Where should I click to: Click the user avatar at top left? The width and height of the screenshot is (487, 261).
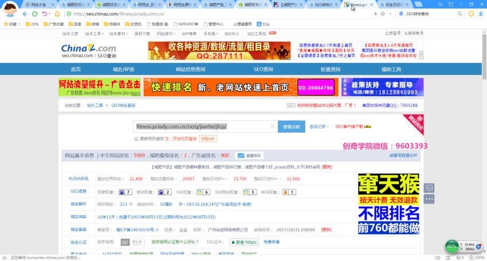(x=10, y=9)
